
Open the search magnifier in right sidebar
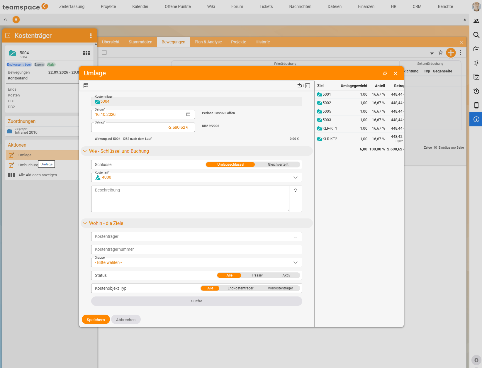click(476, 35)
